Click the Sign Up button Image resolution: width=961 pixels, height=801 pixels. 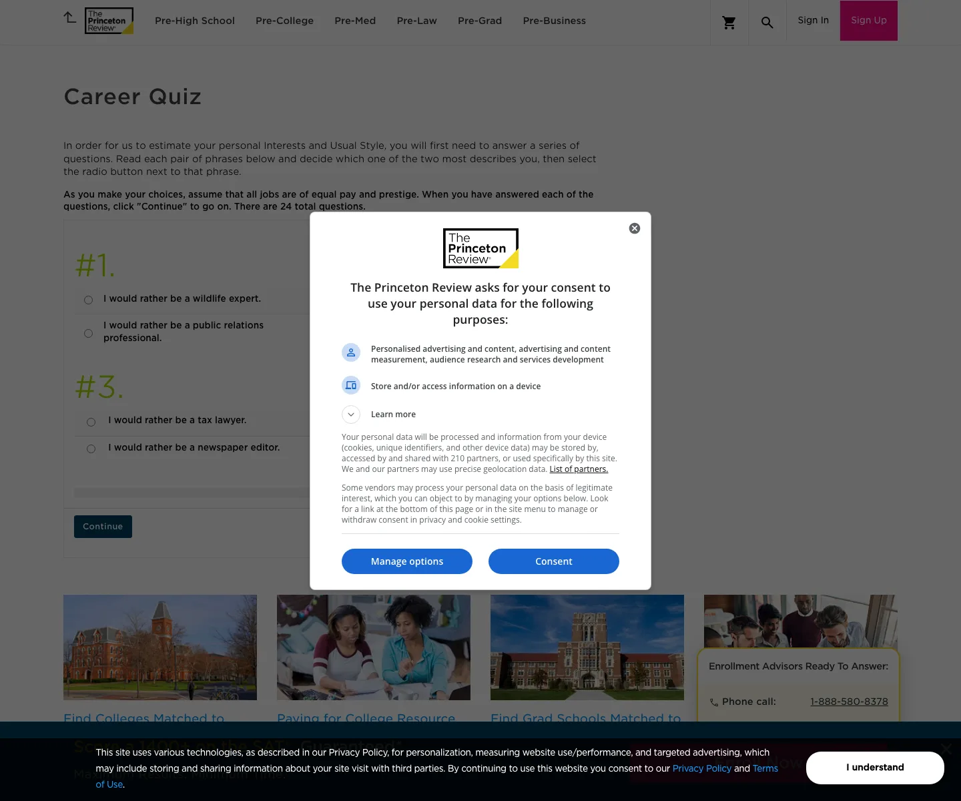869,21
